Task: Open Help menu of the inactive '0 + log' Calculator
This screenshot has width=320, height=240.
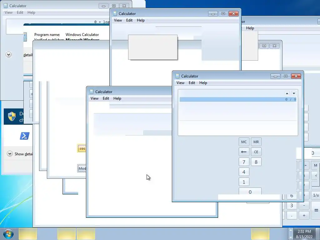Action: (x=32, y=12)
